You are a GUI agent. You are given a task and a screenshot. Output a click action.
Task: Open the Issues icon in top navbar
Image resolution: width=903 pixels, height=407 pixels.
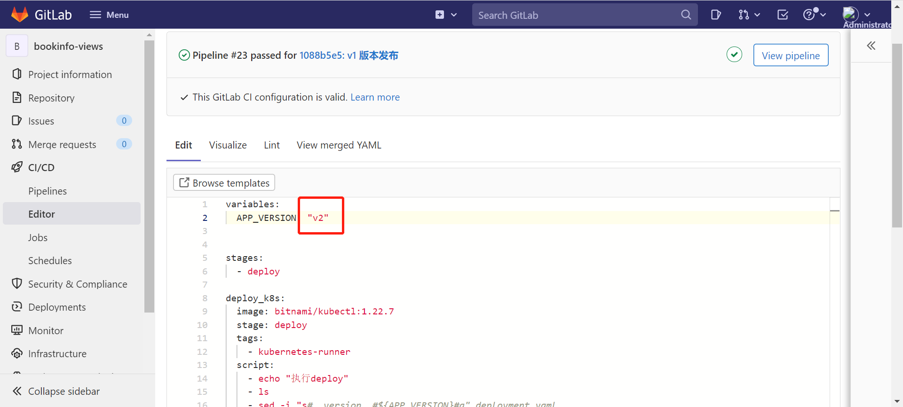[x=716, y=15]
